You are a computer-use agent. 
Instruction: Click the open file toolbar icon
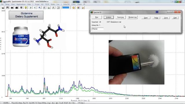pos(3,8)
